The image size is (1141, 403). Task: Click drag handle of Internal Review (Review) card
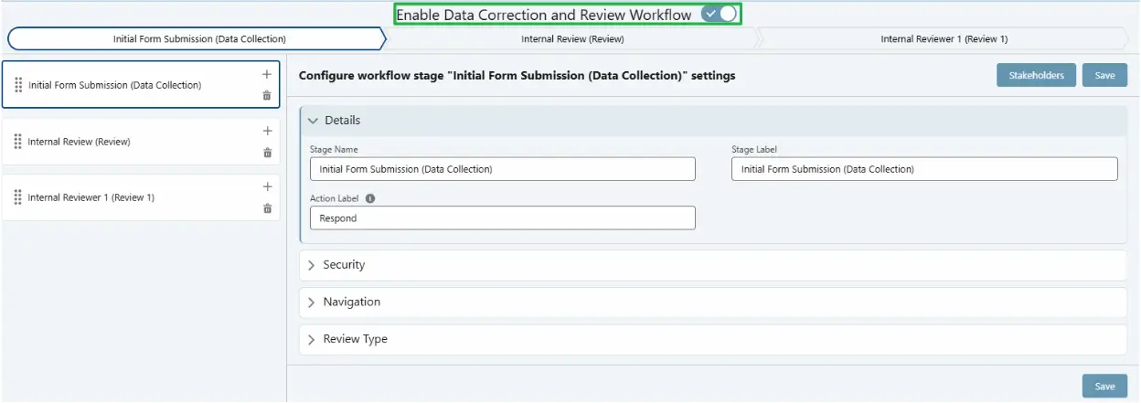(18, 142)
